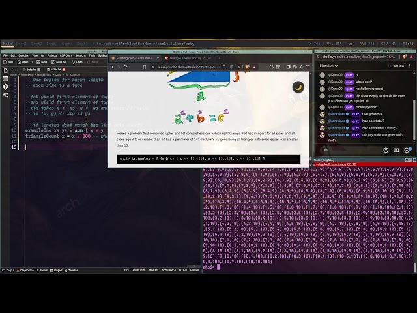
Task: Open the LSP Client menu
Action: pos(66,55)
